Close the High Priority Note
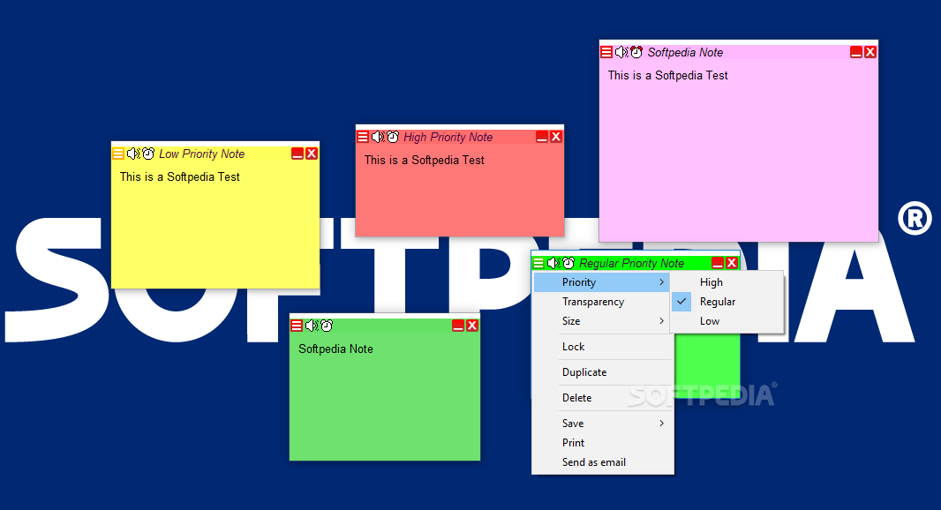This screenshot has width=941, height=510. point(556,137)
